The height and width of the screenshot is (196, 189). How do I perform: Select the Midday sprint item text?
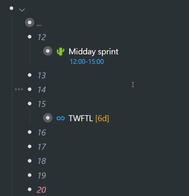point(93,51)
